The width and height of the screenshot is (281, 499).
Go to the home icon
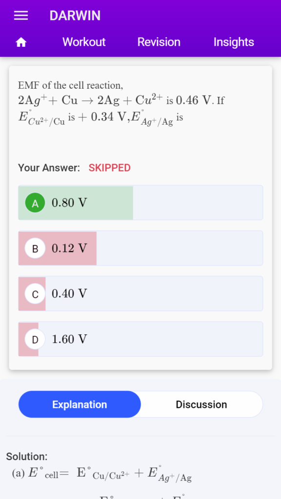click(x=21, y=42)
